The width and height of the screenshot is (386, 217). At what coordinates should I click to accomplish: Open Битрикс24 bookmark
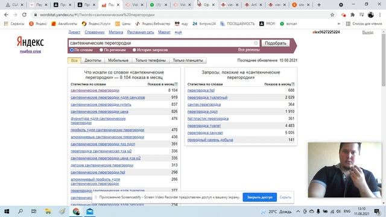coord(204,24)
